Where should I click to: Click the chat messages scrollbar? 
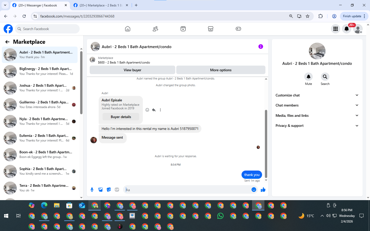click(x=266, y=144)
